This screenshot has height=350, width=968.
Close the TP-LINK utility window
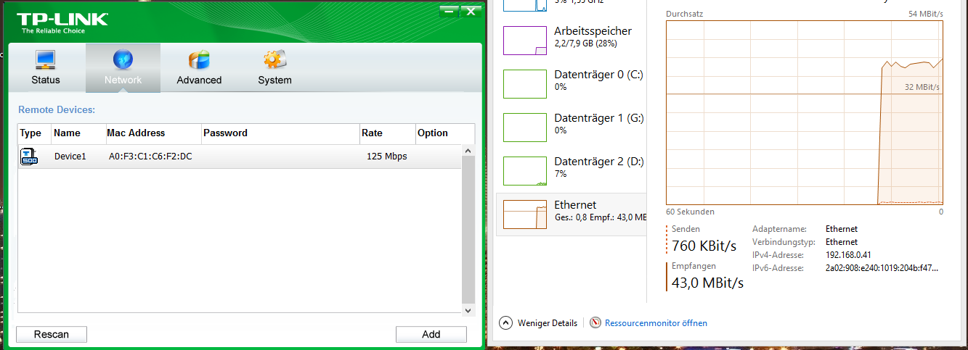[471, 11]
